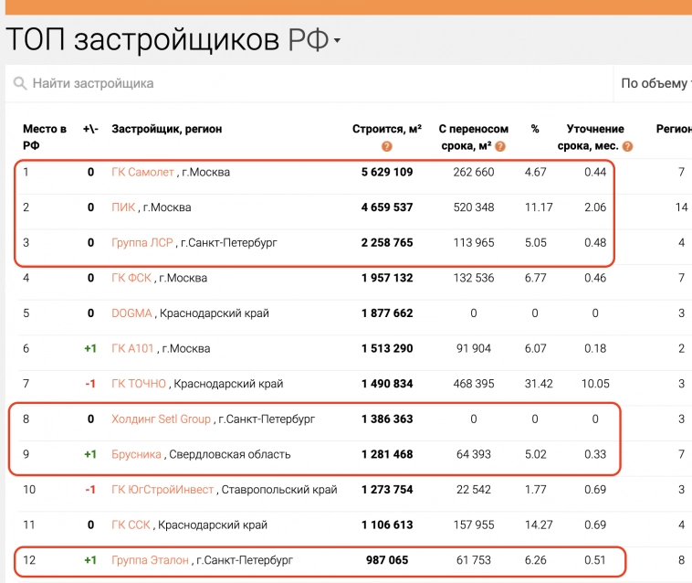692x583 pixels.
Task: Select value 5 629 109 for ГК Самолет
Action: pyautogui.click(x=387, y=172)
